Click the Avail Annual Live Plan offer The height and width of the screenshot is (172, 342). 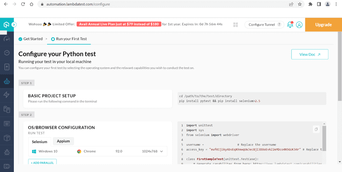(119, 24)
